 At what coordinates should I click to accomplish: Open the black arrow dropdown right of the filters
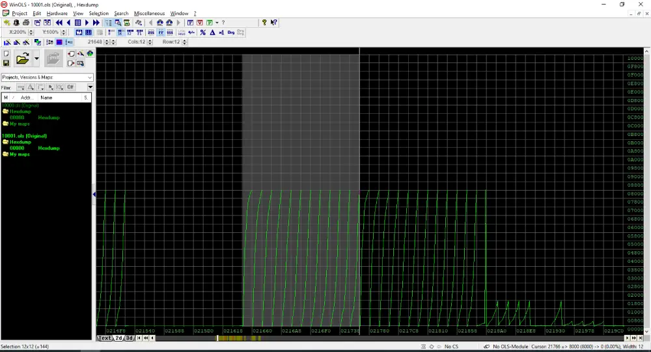coord(90,87)
